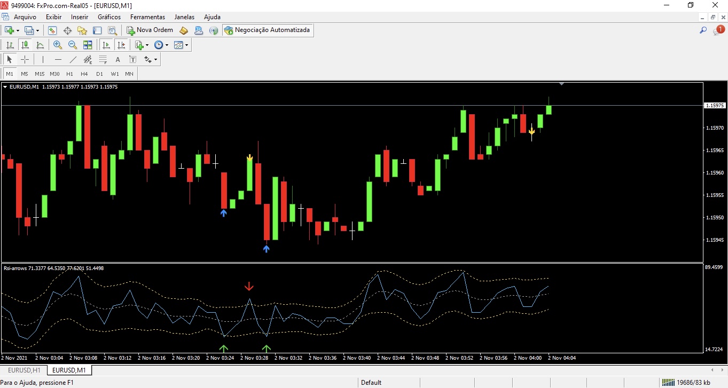The width and height of the screenshot is (728, 388).
Task: Draw a vertical line
Action: pos(43,59)
